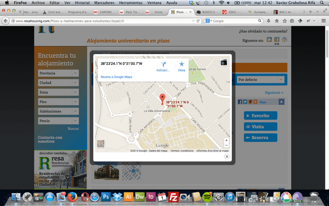
Task: Expand the Zona dropdown
Action: point(58,92)
